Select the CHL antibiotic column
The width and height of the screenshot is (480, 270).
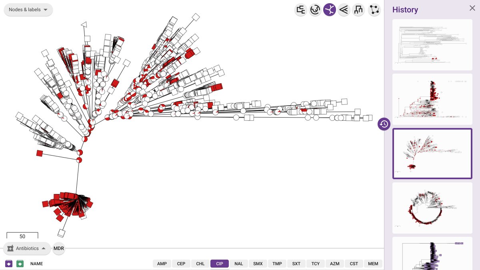point(200,264)
